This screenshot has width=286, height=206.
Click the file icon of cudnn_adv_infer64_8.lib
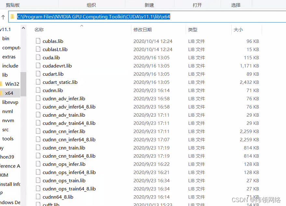38,107
